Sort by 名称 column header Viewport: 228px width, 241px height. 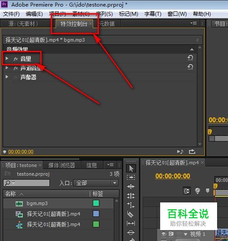[11, 194]
